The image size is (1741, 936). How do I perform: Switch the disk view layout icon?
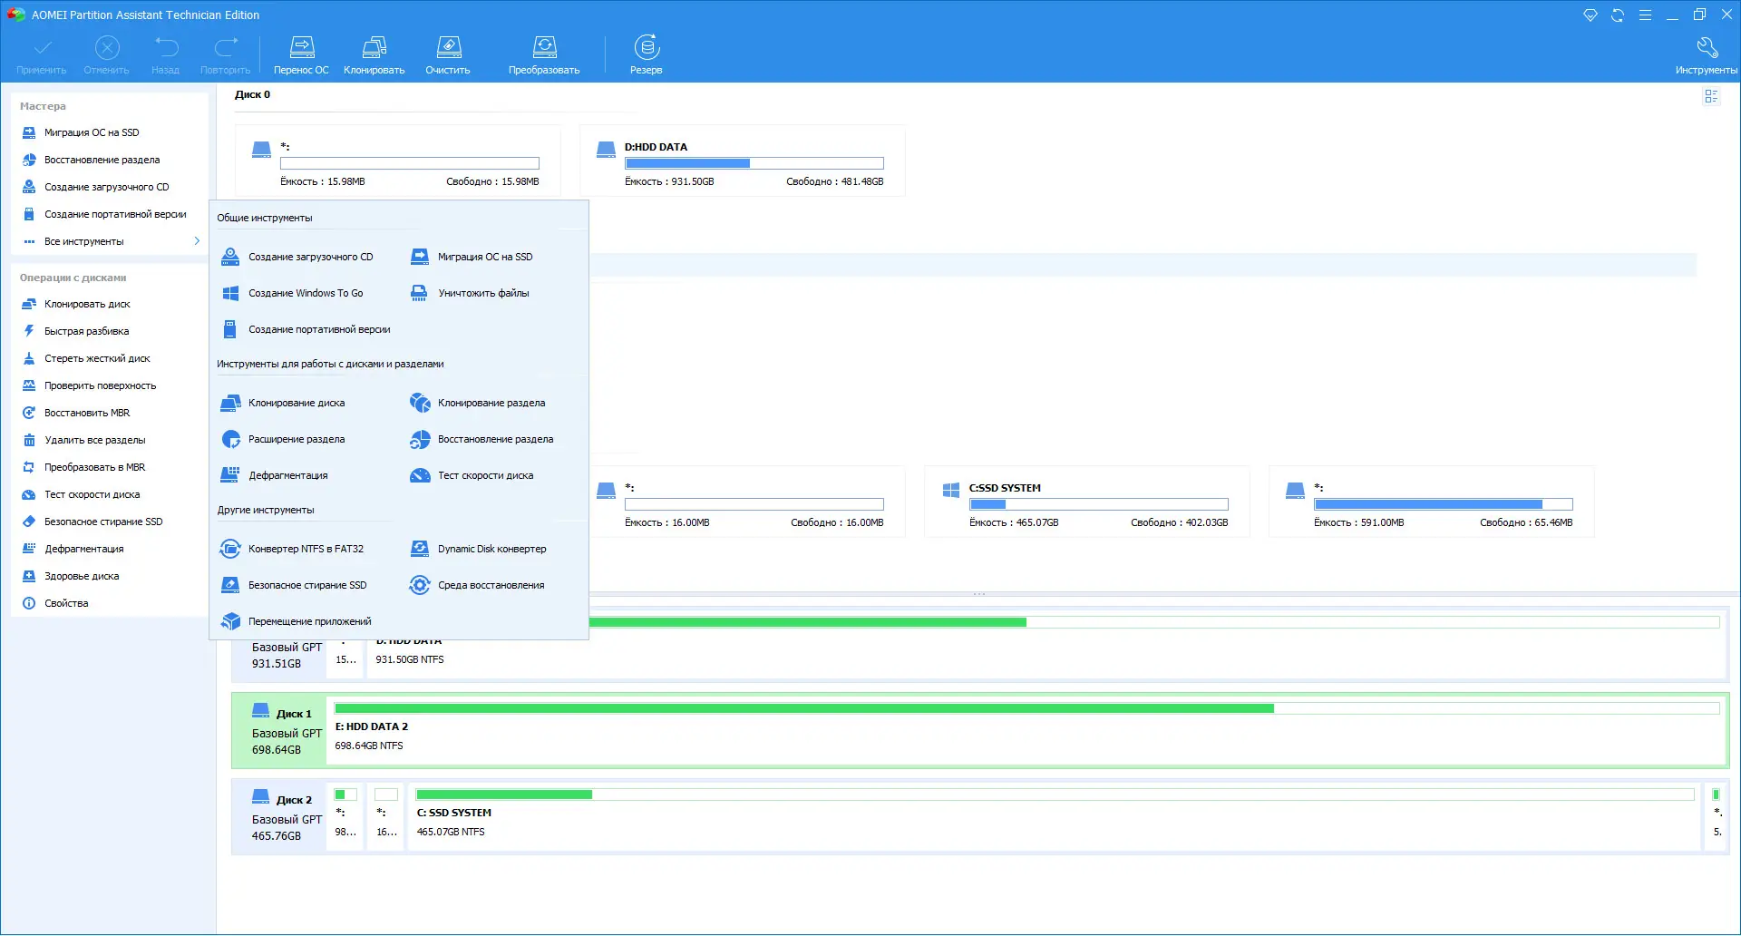1711,96
